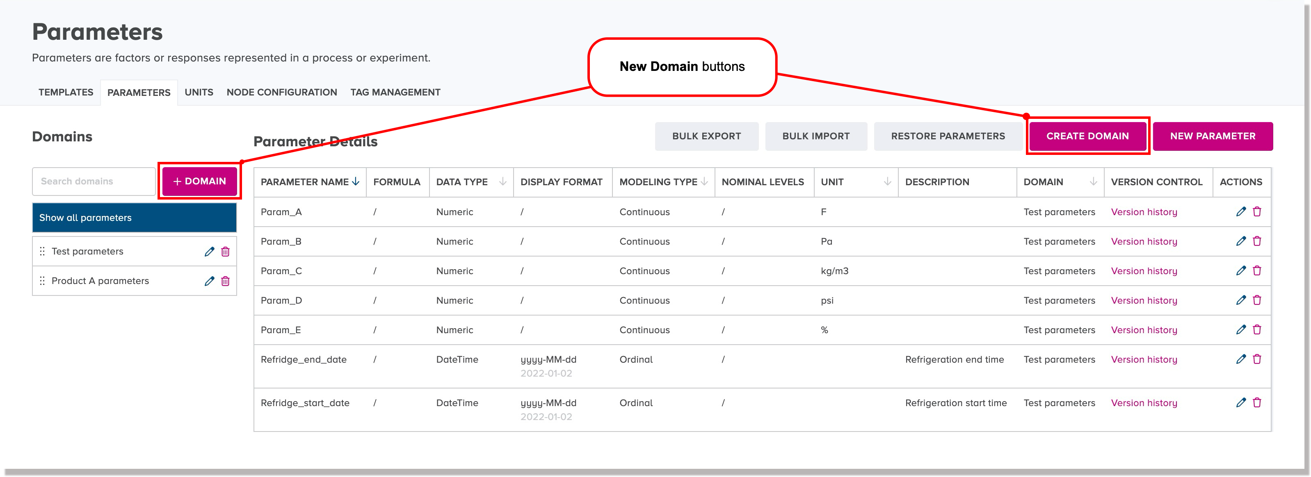
Task: Click the edit icon for Refridge_start_date
Action: coord(1242,402)
